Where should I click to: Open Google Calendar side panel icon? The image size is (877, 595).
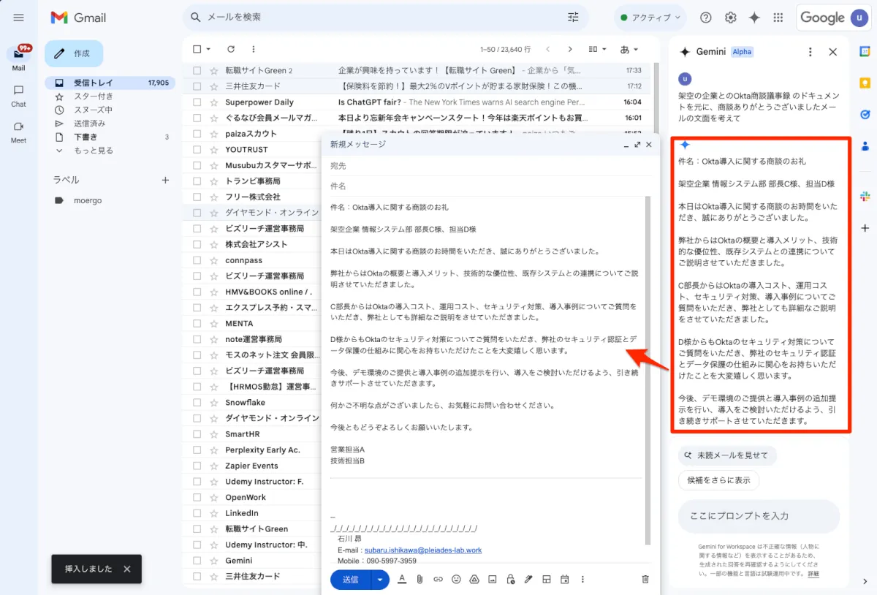tap(865, 51)
